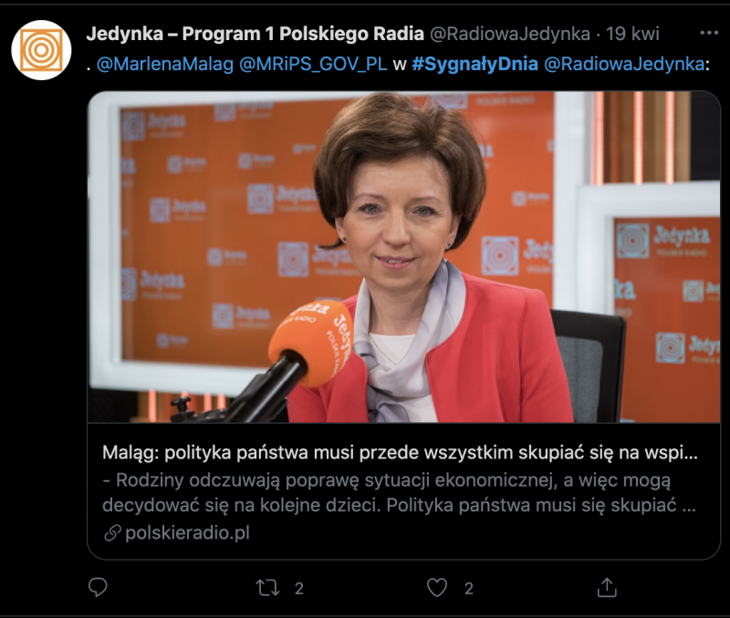This screenshot has height=618, width=730.
Task: Click the account name Jedynka – Program 1 Polskiego Radia
Action: click(x=255, y=34)
